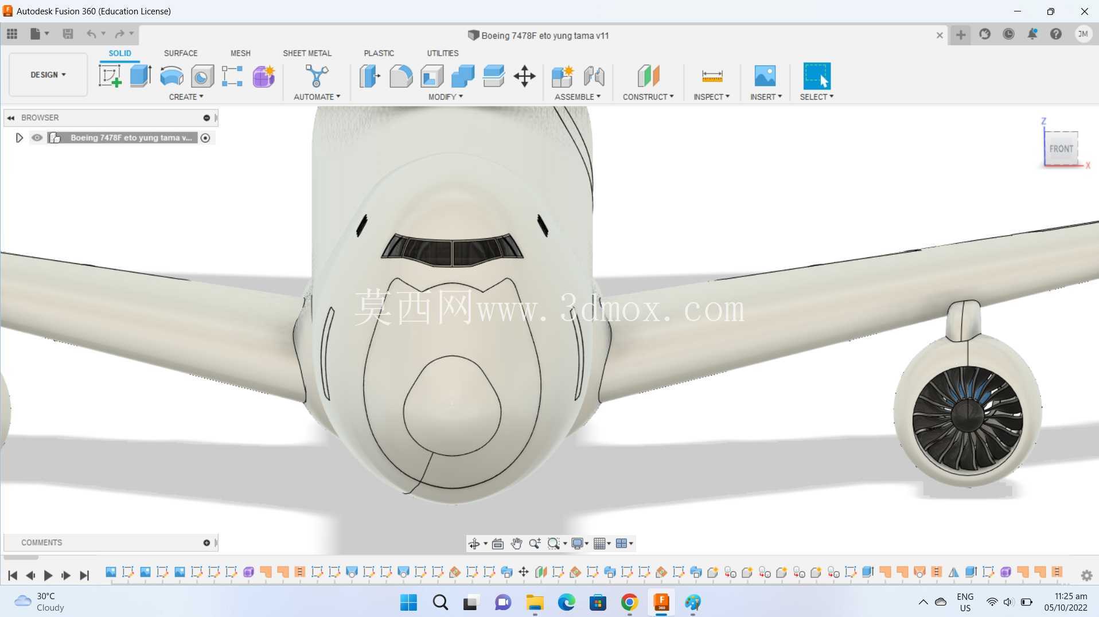Select the Create Sketch tool
This screenshot has height=617, width=1099.
pos(110,76)
